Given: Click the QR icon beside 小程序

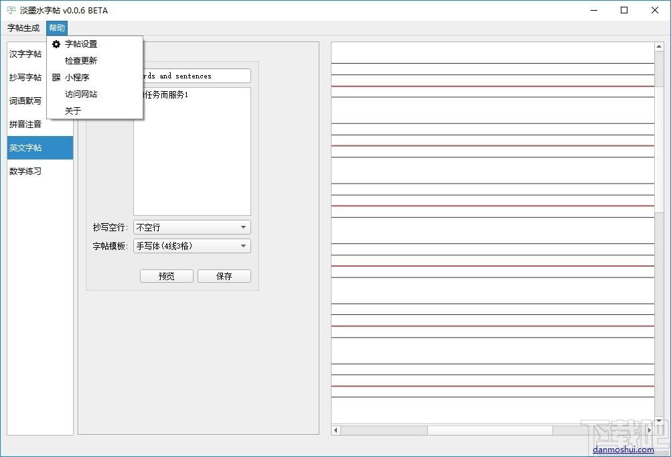Looking at the screenshot, I should tap(56, 78).
